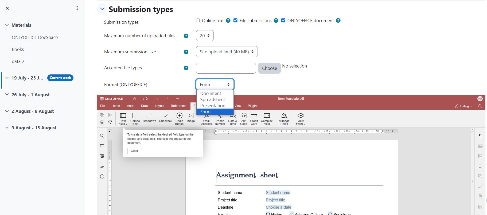The width and height of the screenshot is (487, 215).
Task: Insert a Combo Box form field
Action: [135, 119]
